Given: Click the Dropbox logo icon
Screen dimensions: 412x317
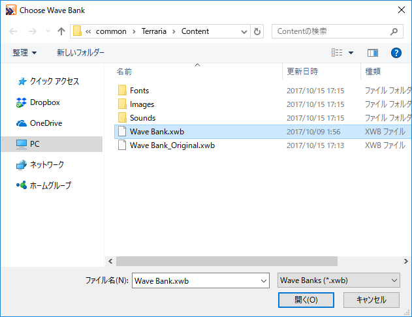Looking at the screenshot, I should coord(22,102).
